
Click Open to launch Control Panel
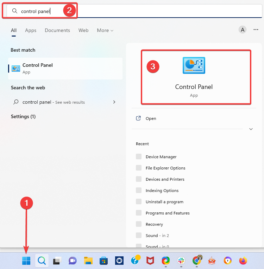151,119
